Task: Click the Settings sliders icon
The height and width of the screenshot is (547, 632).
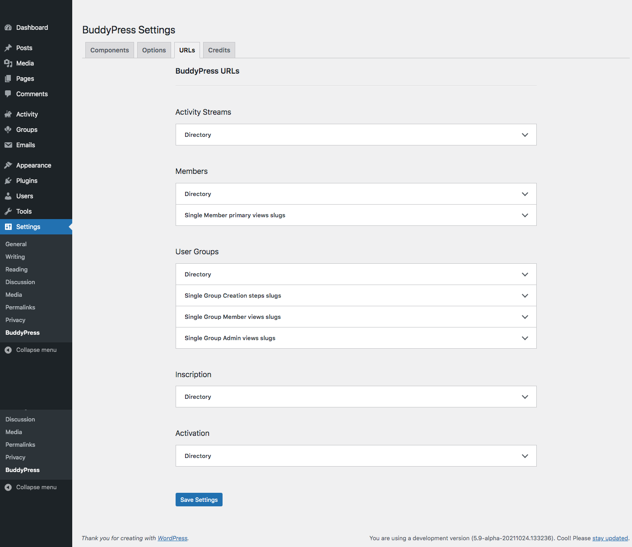Action: 8,227
